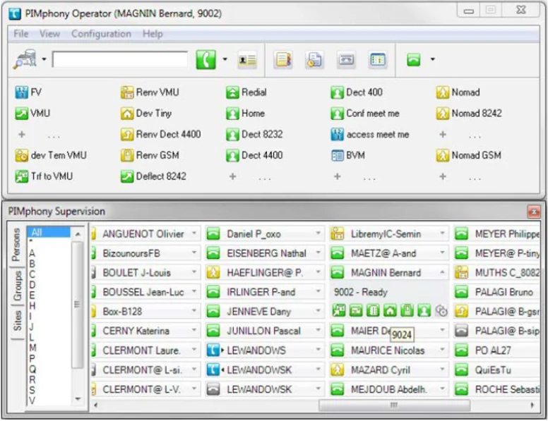Click the Nomad GSM shortcut
Image resolution: width=548 pixels, height=421 pixels.
[x=469, y=155]
